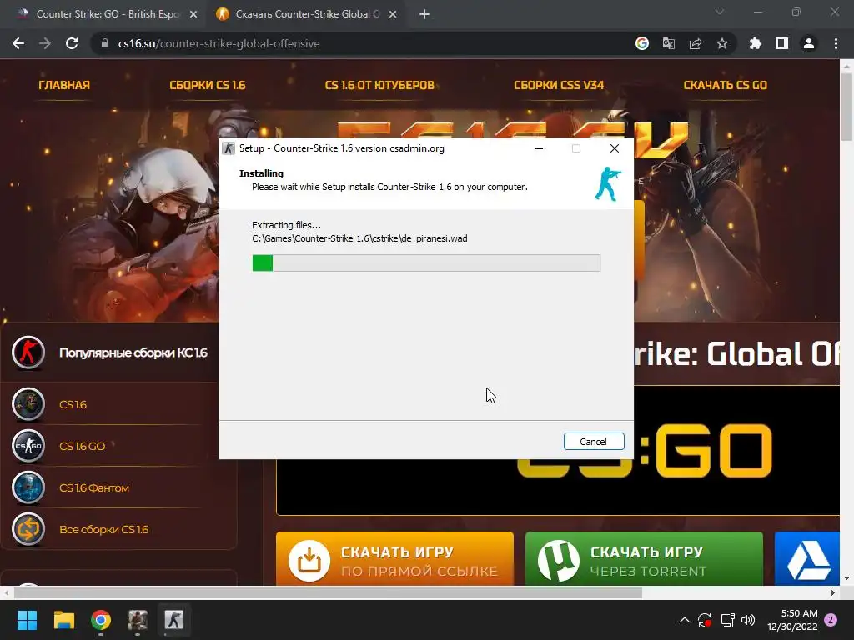
Task: Show hidden tray icons chevron
Action: (685, 620)
